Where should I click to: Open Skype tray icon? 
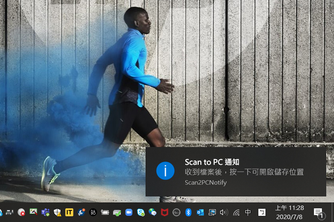click(141, 212)
